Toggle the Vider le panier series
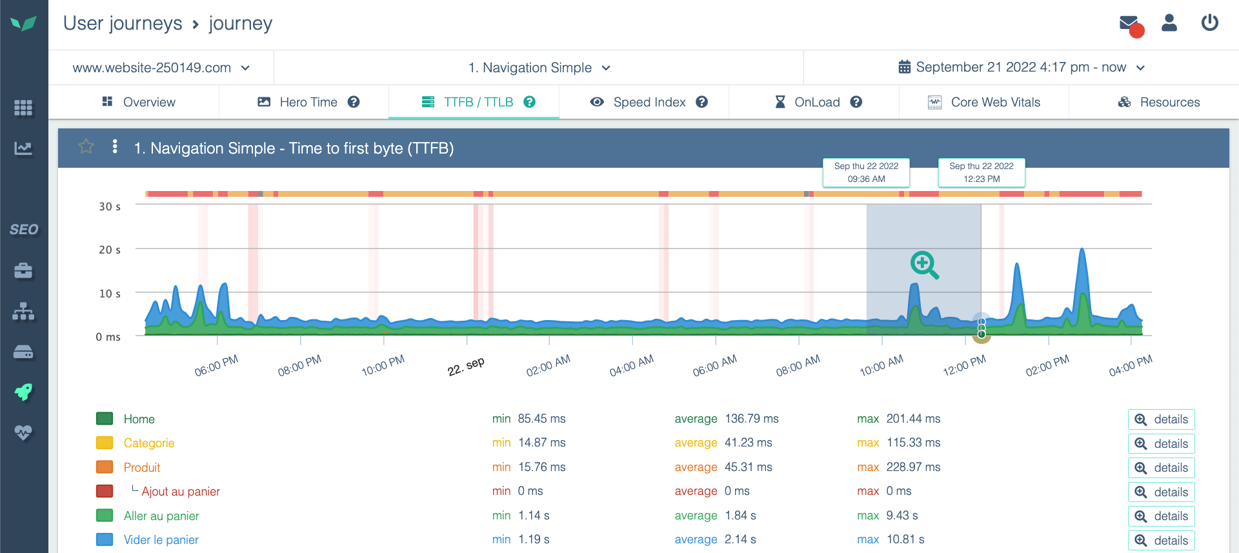Viewport: 1239px width, 553px height. (161, 540)
